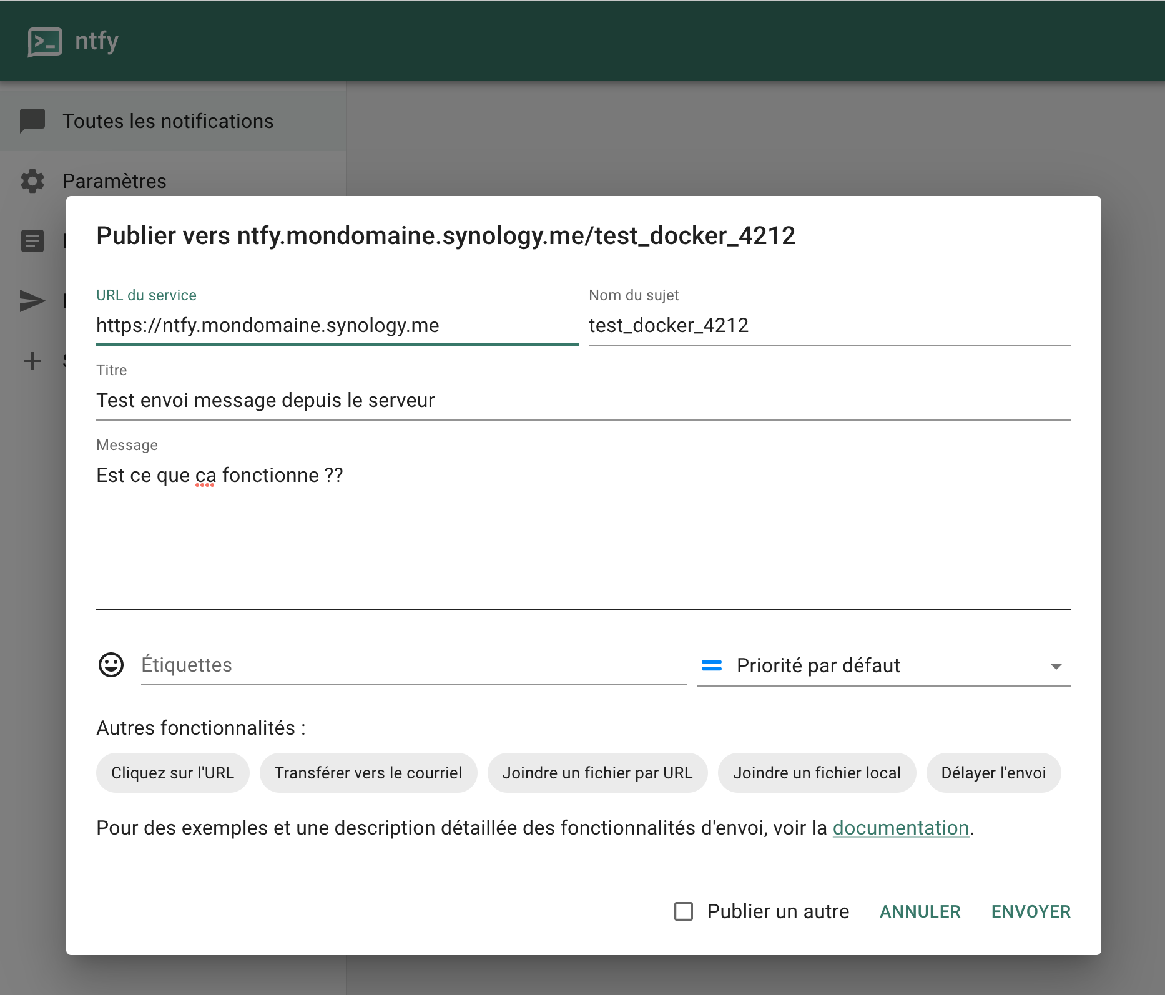Image resolution: width=1165 pixels, height=995 pixels.
Task: Click the paper plane send icon
Action: tap(32, 301)
